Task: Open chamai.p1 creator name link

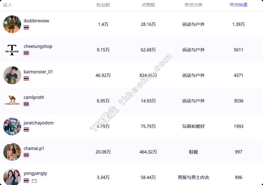Action: point(34,148)
